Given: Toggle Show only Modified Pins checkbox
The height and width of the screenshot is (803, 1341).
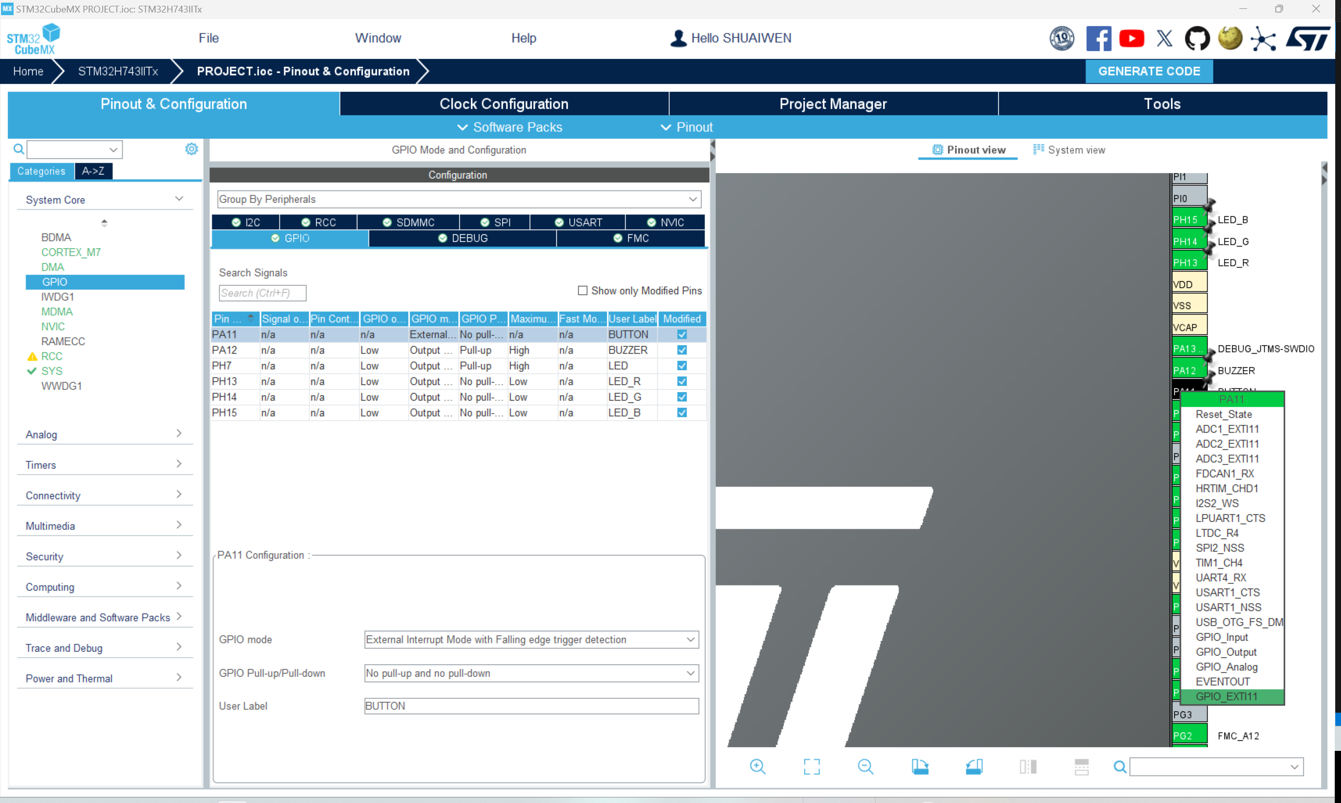Looking at the screenshot, I should coord(582,290).
